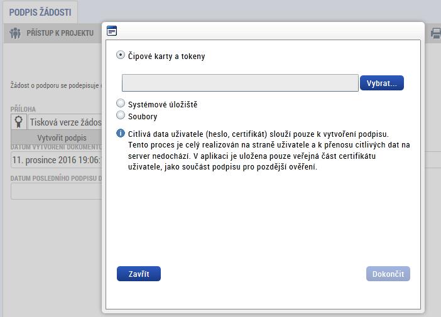441x317 pixels.
Task: Click the Tisková verze žádosti attachment field
Action: click(x=65, y=122)
